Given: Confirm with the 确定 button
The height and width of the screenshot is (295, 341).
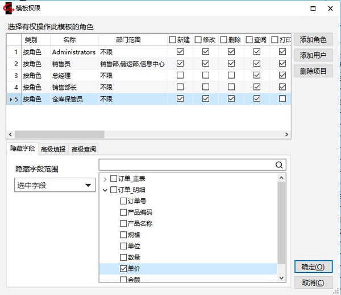Looking at the screenshot, I should pos(313,267).
